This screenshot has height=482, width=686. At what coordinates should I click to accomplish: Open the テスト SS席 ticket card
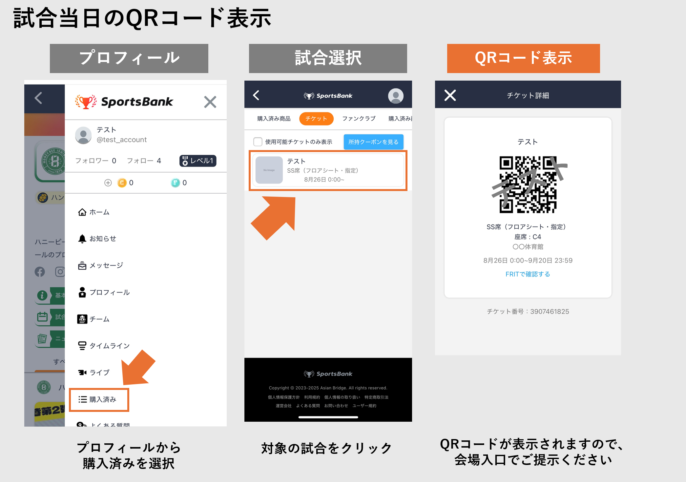click(x=328, y=170)
